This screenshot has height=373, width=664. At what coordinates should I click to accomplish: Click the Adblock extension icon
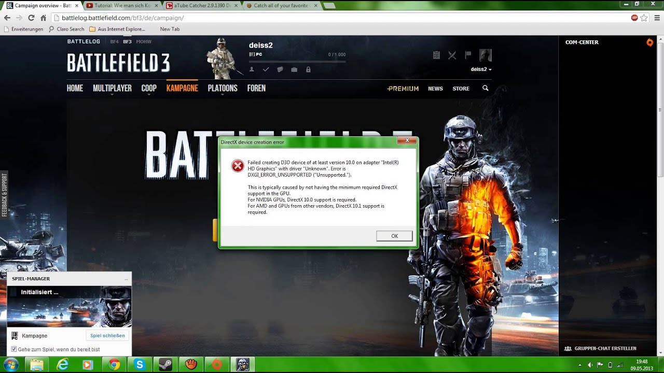click(634, 18)
